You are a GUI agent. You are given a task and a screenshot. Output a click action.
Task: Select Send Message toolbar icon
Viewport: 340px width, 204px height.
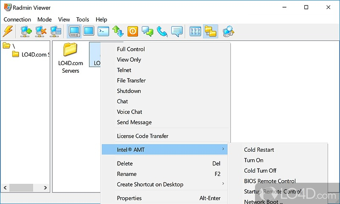pyautogui.click(x=177, y=31)
